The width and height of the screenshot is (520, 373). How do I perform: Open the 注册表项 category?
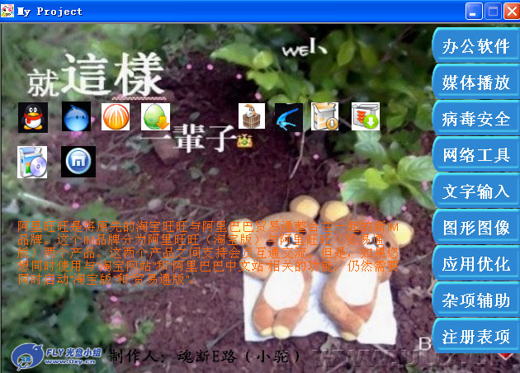click(x=476, y=337)
